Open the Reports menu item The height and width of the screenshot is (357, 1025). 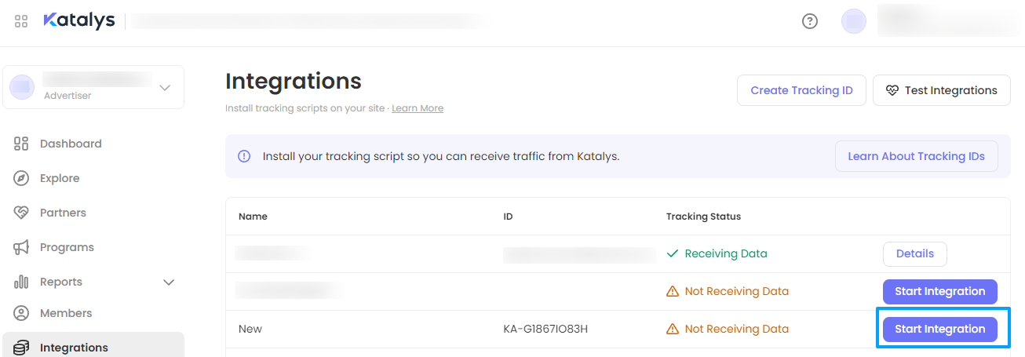[x=61, y=282]
